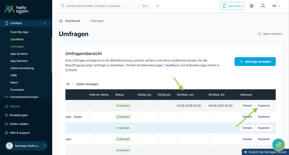Click the Umfragenübersicht heading
The image size is (289, 155).
(x=84, y=53)
